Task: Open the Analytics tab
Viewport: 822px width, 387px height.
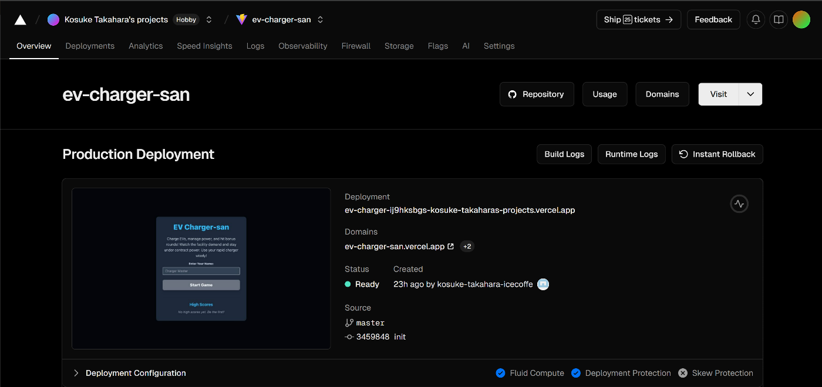Action: (x=146, y=46)
